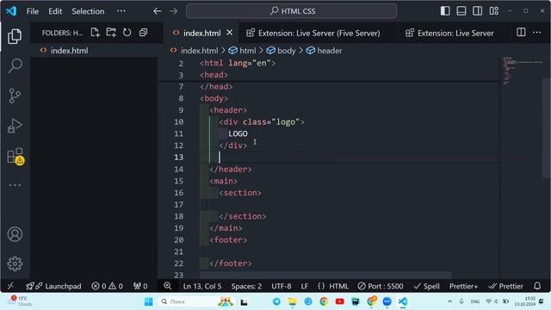This screenshot has width=551, height=310.
Task: Click zoom magnifier icon in status bar
Action: coord(168,286)
